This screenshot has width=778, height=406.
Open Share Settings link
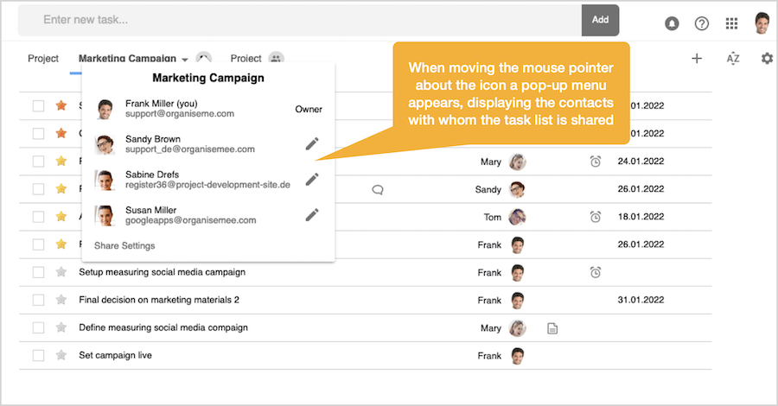tap(124, 245)
